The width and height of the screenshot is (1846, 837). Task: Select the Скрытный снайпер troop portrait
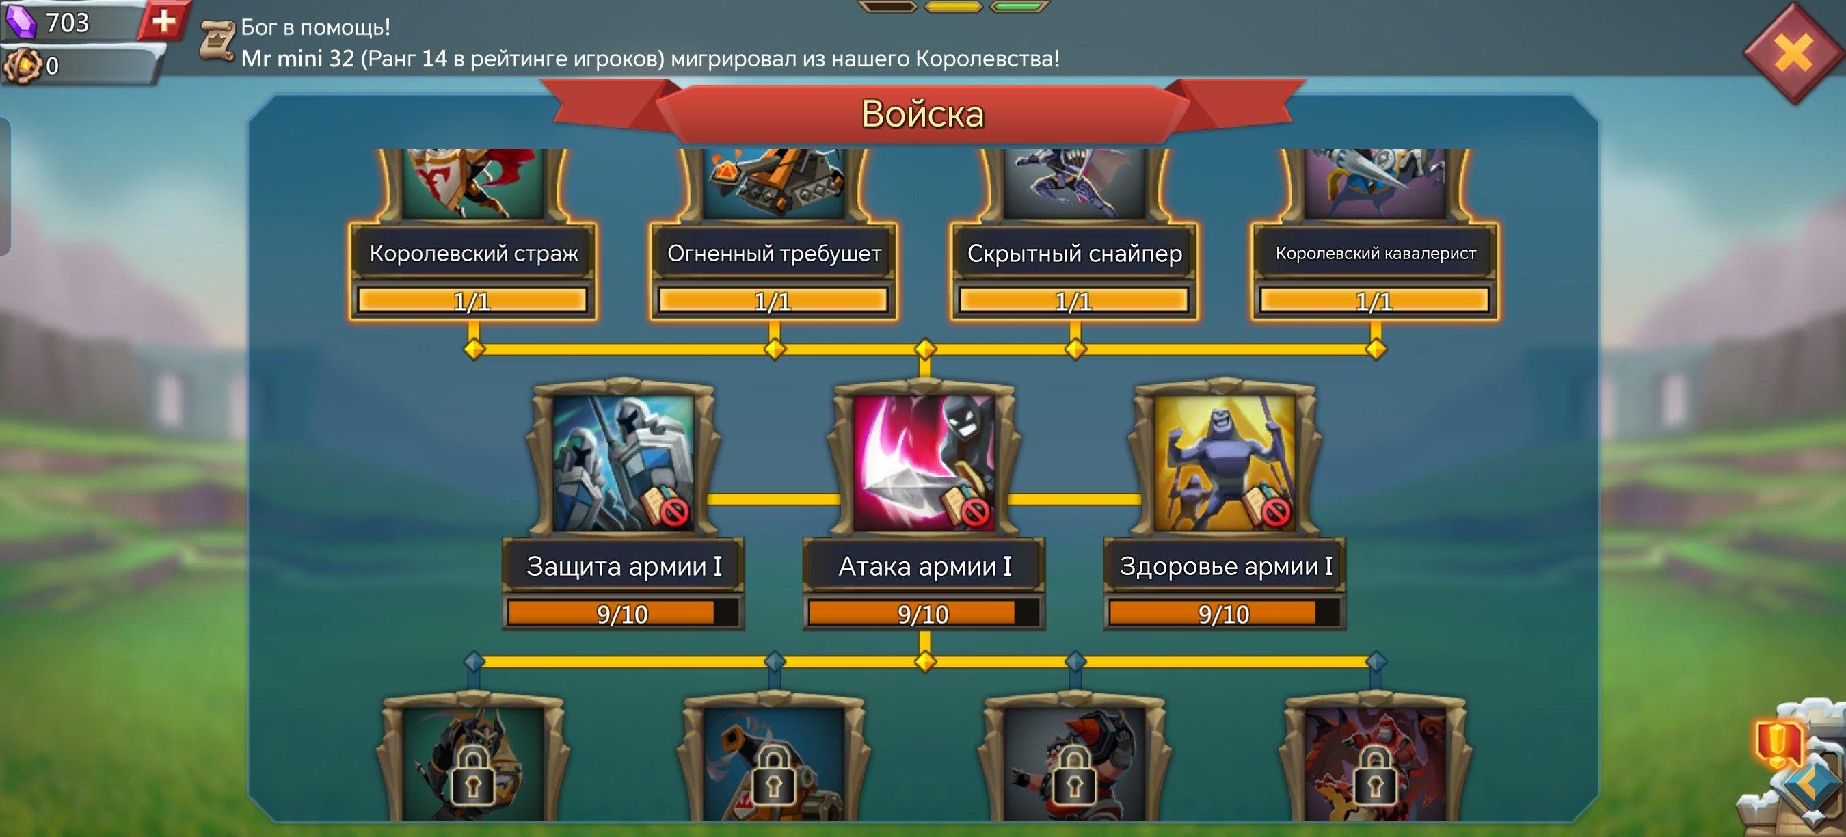[x=1074, y=183]
